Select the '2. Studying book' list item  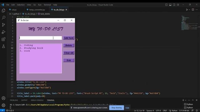31,48
